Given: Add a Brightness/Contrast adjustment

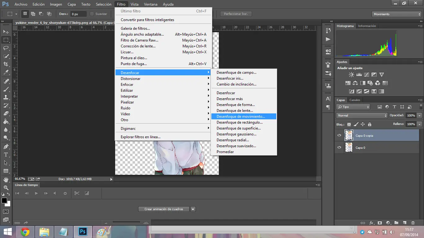Looking at the screenshot, I should pos(351,75).
